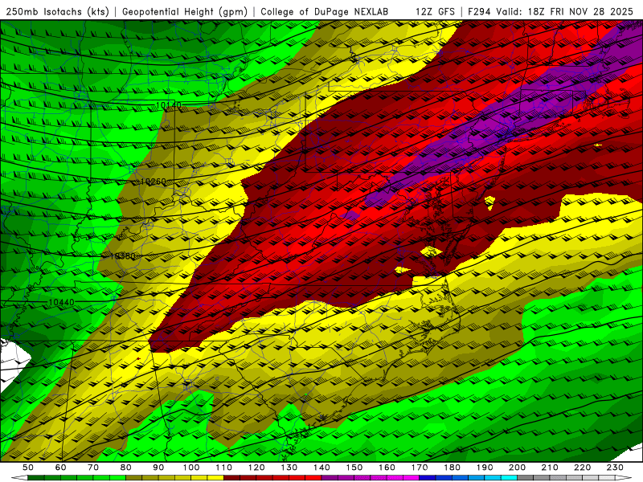Click the legend label 210
Screen dimensions: 643x482
[550, 468]
